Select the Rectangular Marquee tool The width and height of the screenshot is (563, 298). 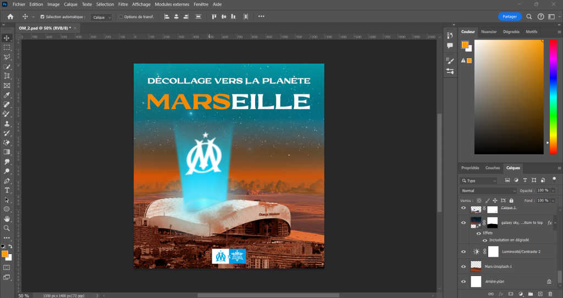pos(7,48)
